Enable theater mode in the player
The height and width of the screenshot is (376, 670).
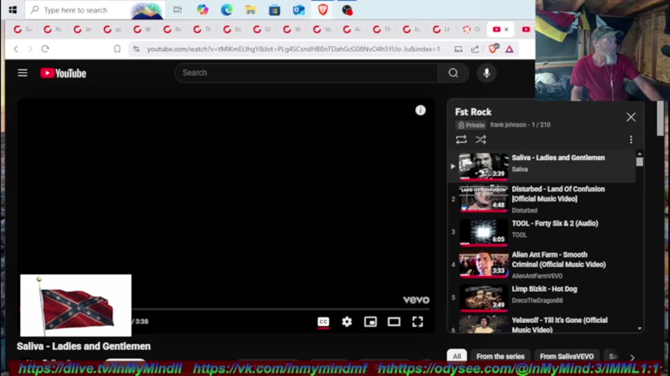click(394, 322)
